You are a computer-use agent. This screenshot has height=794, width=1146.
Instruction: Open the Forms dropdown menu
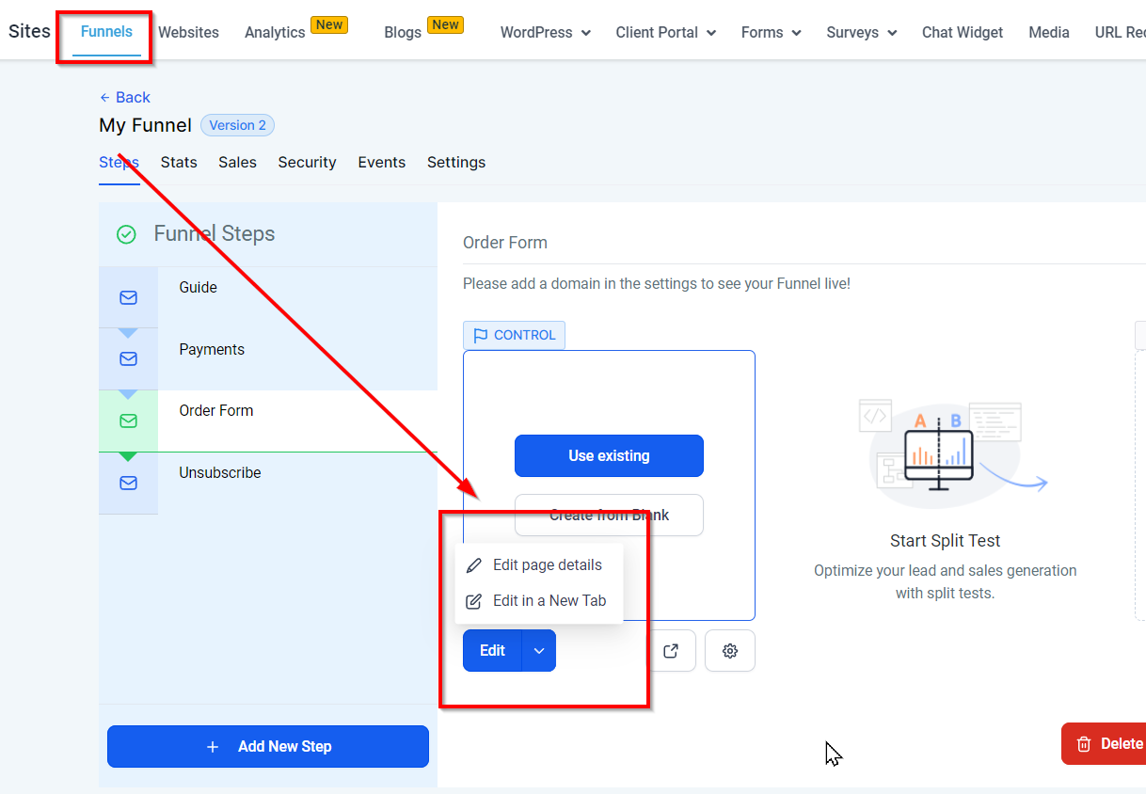[x=771, y=32]
